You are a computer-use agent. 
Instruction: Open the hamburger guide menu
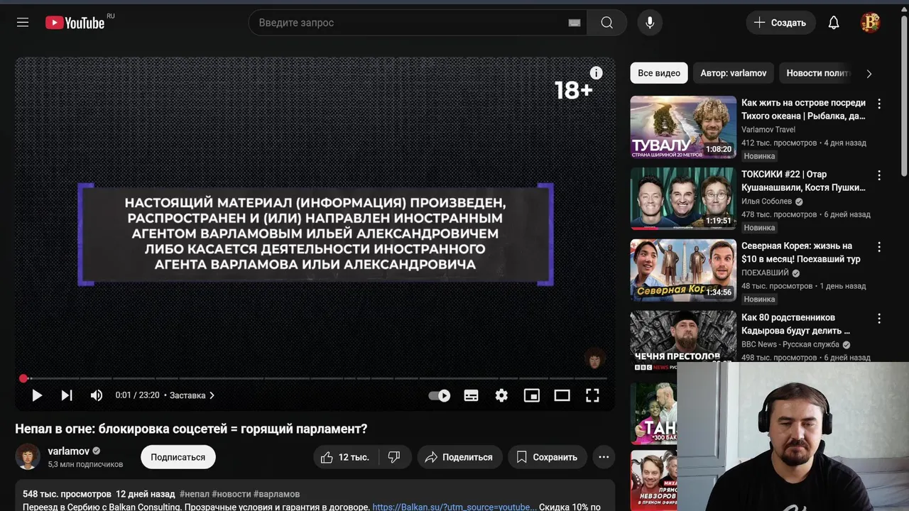(23, 23)
